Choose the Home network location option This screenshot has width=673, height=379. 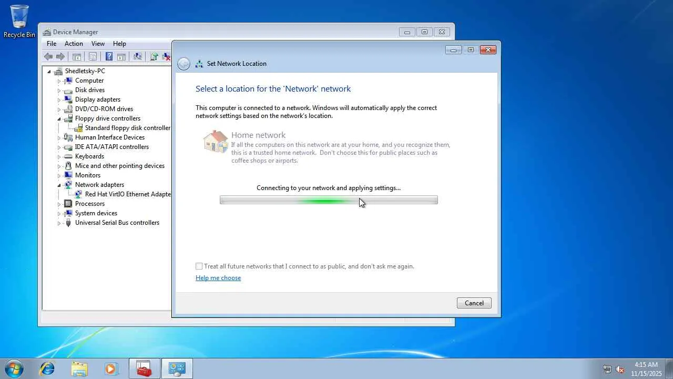pyautogui.click(x=327, y=147)
